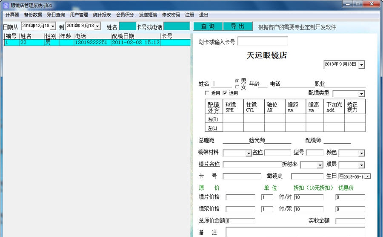Expand the 镜架材料 dropdown
383x237 pixels.
(x=249, y=153)
